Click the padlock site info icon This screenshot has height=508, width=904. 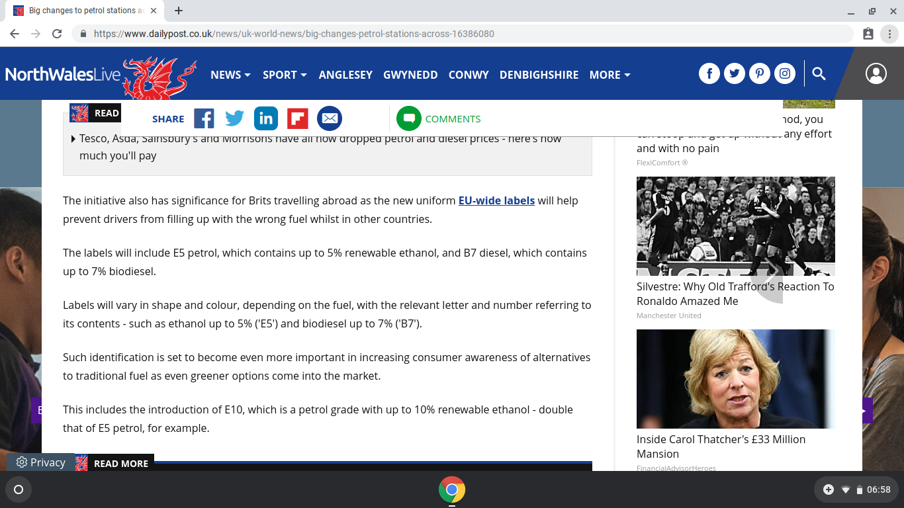point(83,34)
